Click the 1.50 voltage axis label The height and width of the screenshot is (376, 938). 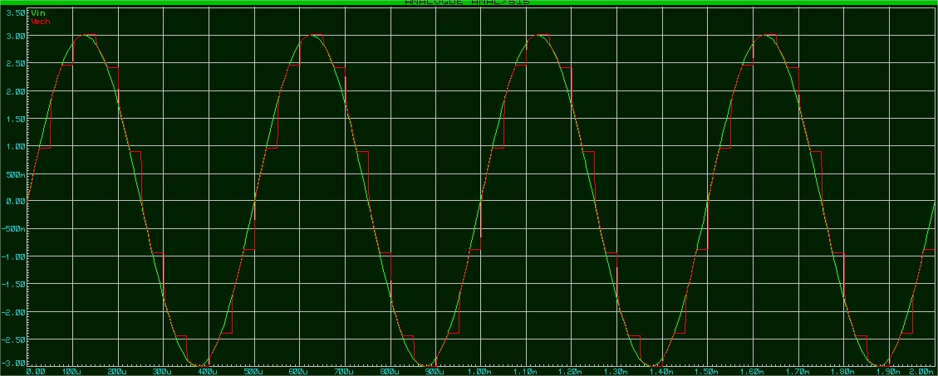17,119
